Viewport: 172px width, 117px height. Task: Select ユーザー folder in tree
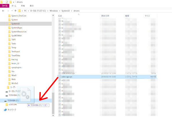tap(13, 87)
